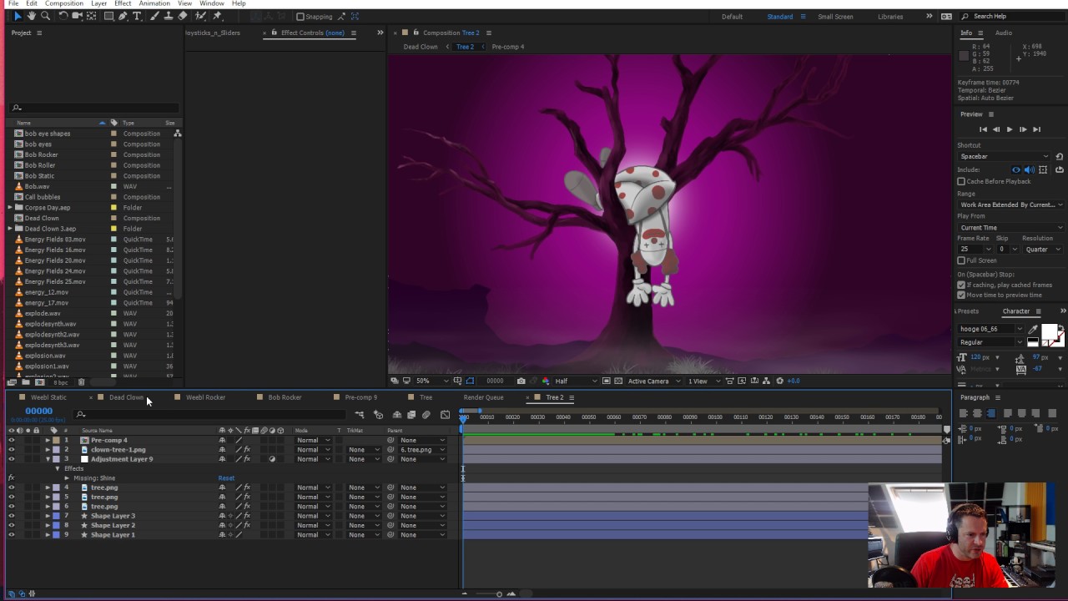Open Parent dropdown for clown-tree-1.png layer
The image size is (1068, 601).
[x=422, y=450]
